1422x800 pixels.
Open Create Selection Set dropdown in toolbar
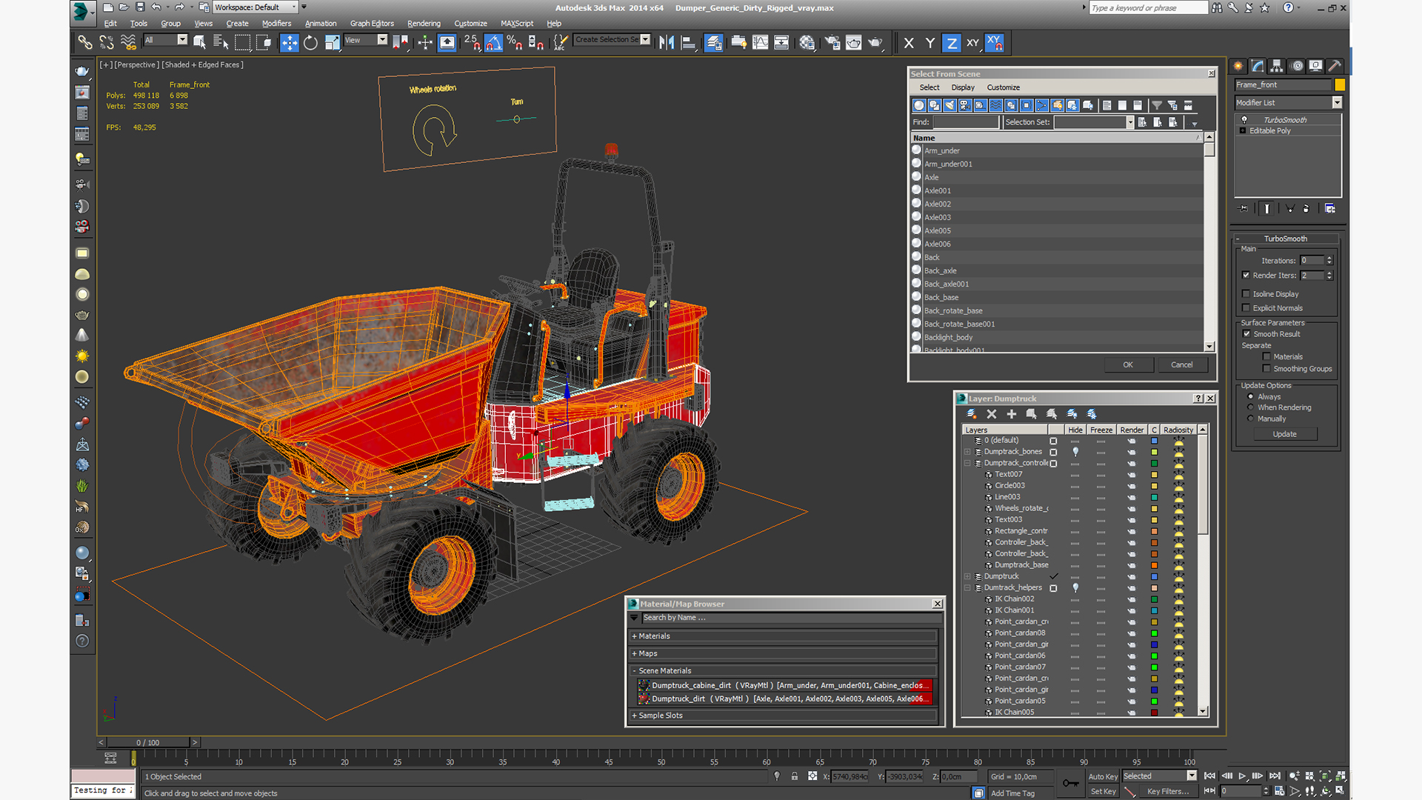tap(612, 40)
